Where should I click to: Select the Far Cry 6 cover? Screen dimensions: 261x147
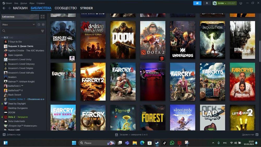pyautogui.click(x=242, y=81)
